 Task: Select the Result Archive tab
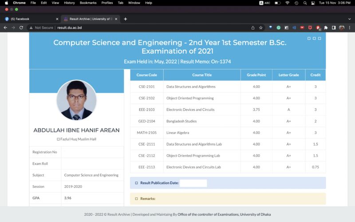(x=90, y=19)
